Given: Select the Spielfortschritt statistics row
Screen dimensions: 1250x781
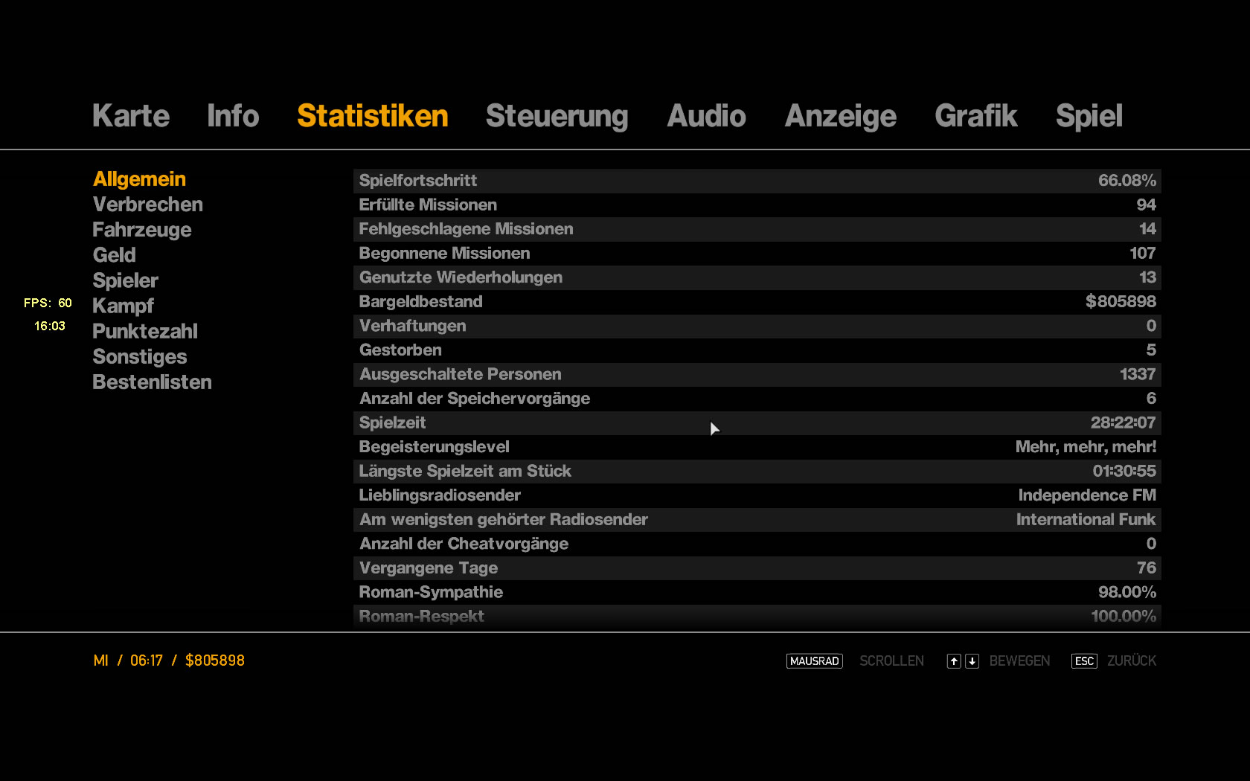Looking at the screenshot, I should click(x=757, y=181).
